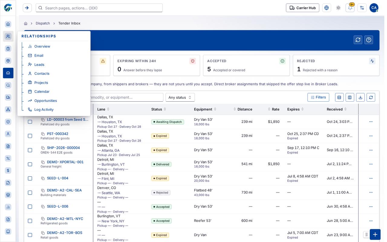The width and height of the screenshot is (387, 242).
Task: Open the Any status dropdown
Action: (x=180, y=97)
